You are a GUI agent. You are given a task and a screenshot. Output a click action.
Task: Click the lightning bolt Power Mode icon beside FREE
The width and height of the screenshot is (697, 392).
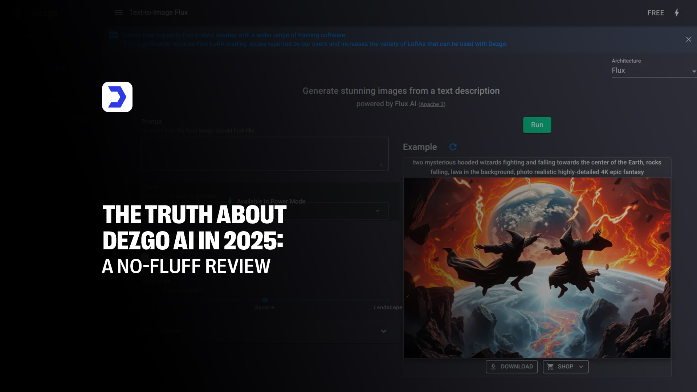(x=677, y=13)
